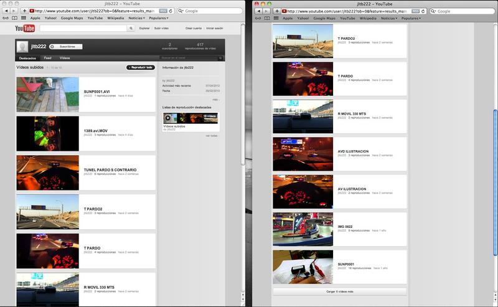The image size is (498, 307).
Task: Click the 'Iniciar sesión' link
Action: coord(214,28)
